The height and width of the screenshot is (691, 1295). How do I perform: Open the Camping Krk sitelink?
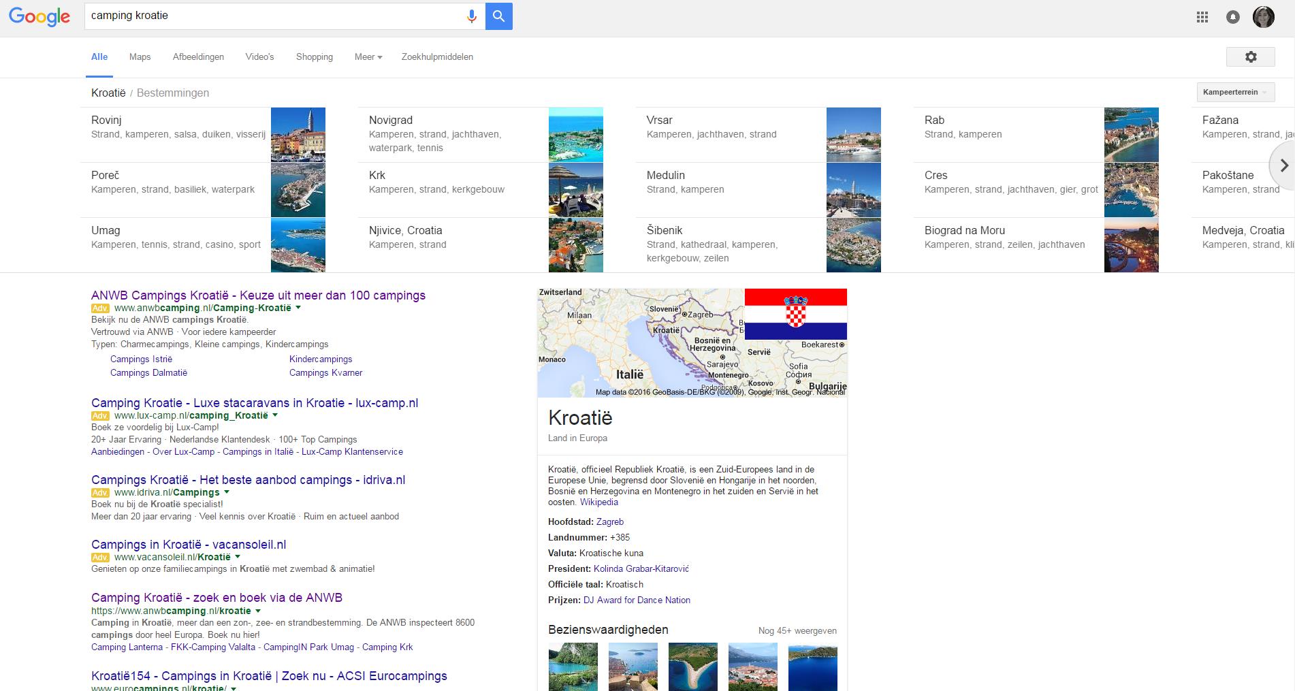click(x=387, y=647)
